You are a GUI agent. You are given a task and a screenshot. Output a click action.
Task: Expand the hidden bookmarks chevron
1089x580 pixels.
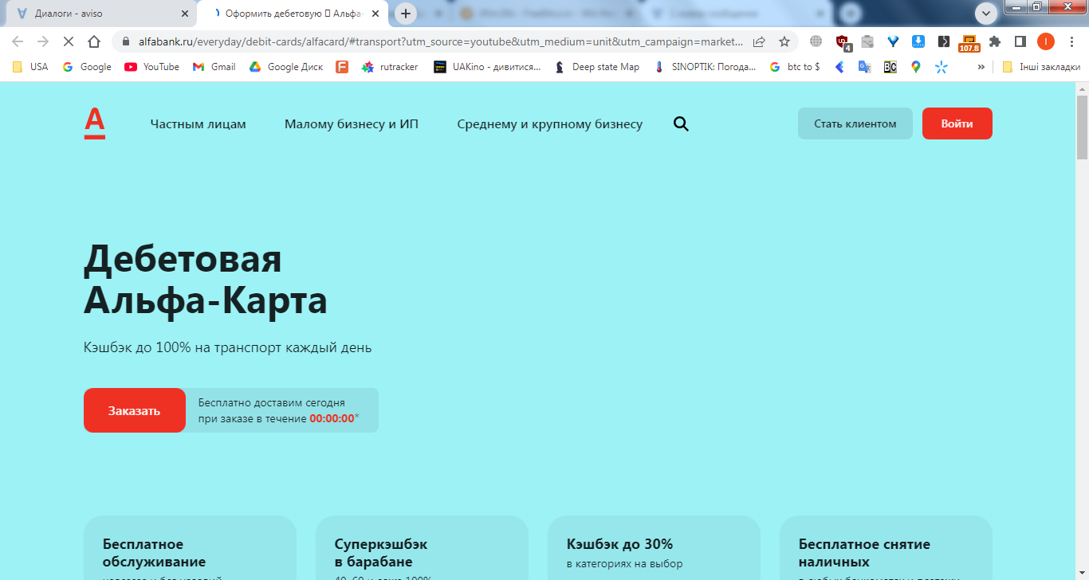pyautogui.click(x=981, y=67)
